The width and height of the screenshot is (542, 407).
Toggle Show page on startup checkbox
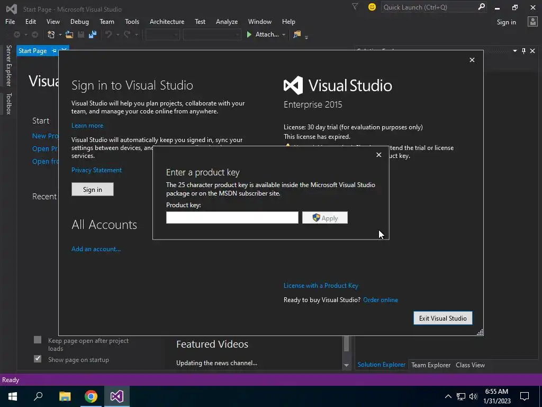(x=38, y=359)
